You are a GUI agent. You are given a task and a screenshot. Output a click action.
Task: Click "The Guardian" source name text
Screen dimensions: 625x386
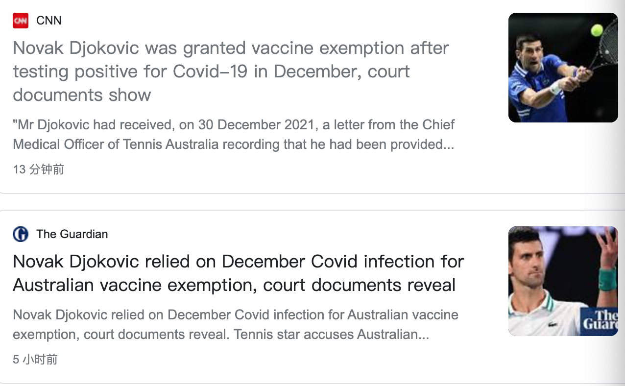pos(72,234)
